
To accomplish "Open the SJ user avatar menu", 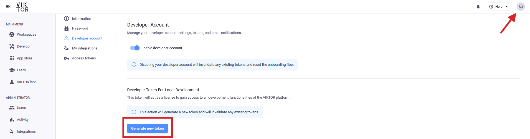I will [x=521, y=7].
